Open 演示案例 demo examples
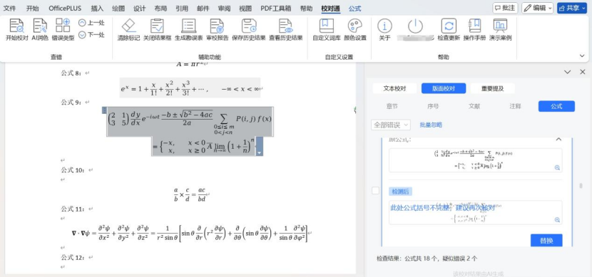The image size is (592, 277). pyautogui.click(x=500, y=29)
